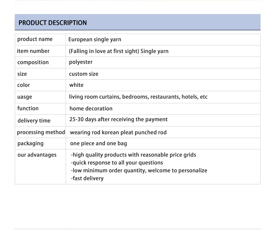Click the 'item number' label cell
The image size is (275, 237).
point(33,51)
